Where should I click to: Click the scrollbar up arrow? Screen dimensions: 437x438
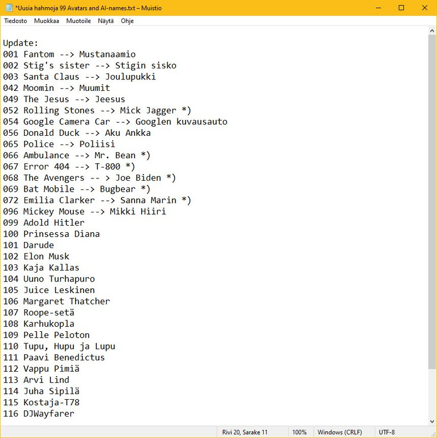pyautogui.click(x=432, y=31)
